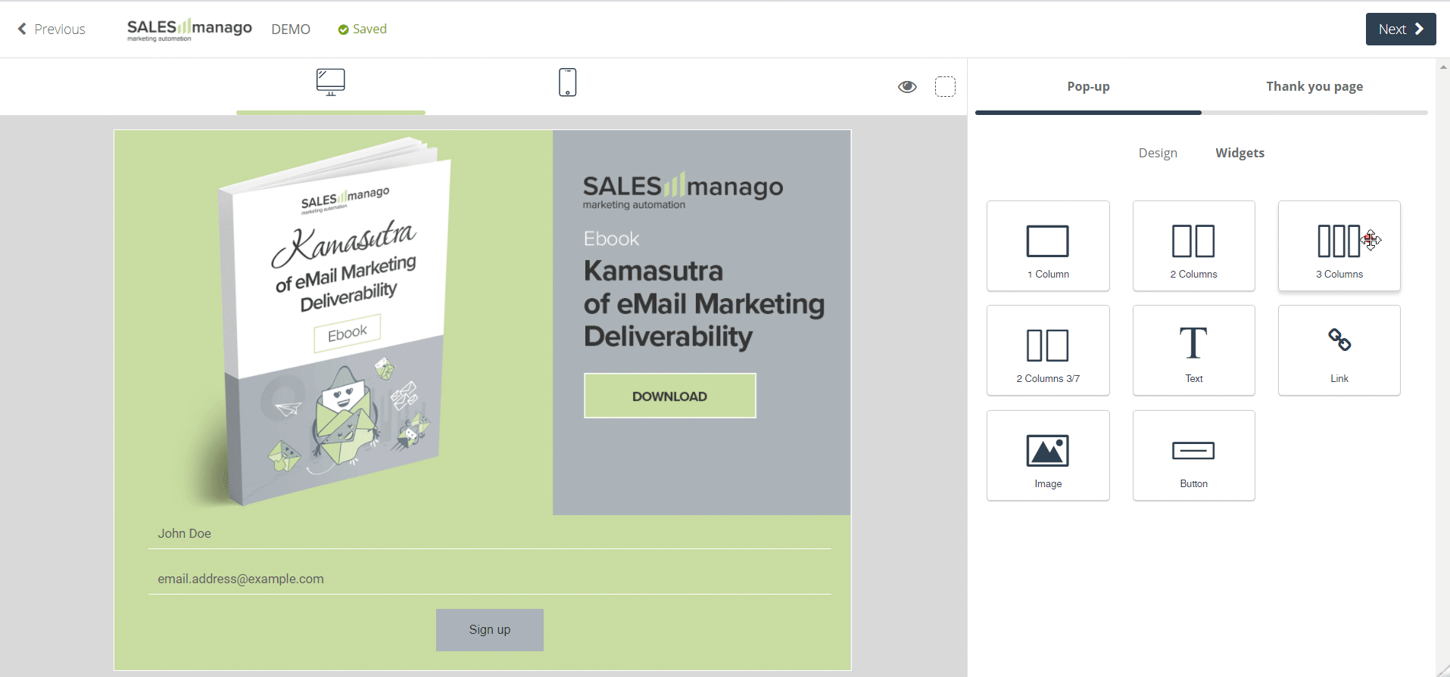Select the Kamasutra headline text block
This screenshot has width=1450, height=677.
click(x=703, y=303)
